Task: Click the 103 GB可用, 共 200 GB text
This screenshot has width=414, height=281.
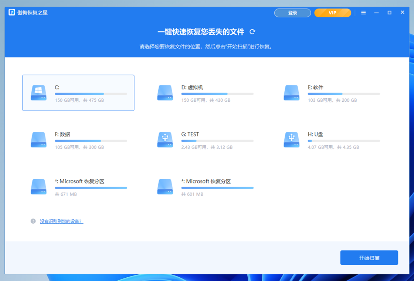Action: coord(332,100)
